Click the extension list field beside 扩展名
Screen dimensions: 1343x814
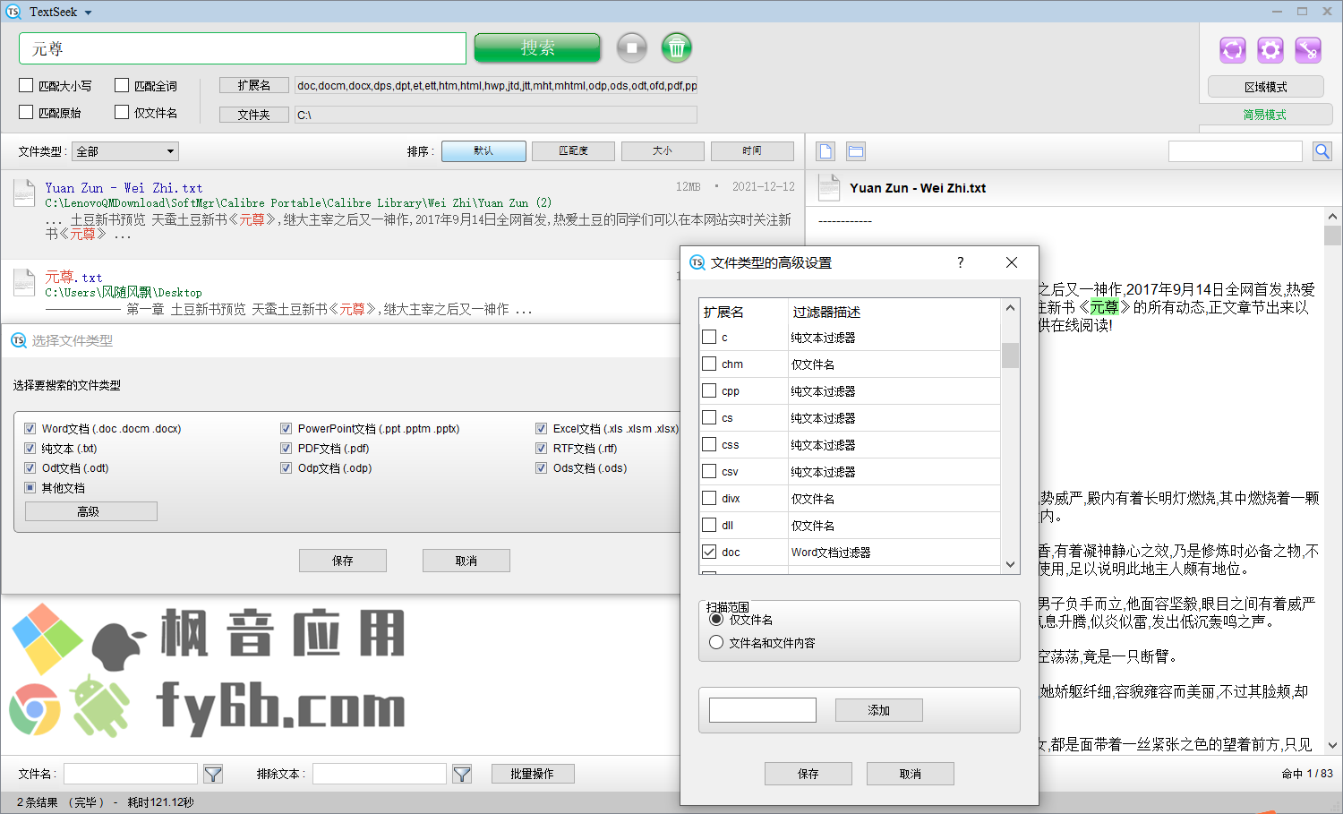point(496,86)
